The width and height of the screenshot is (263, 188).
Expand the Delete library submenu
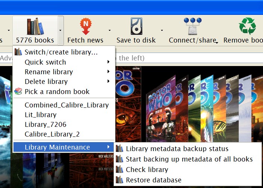coord(64,82)
